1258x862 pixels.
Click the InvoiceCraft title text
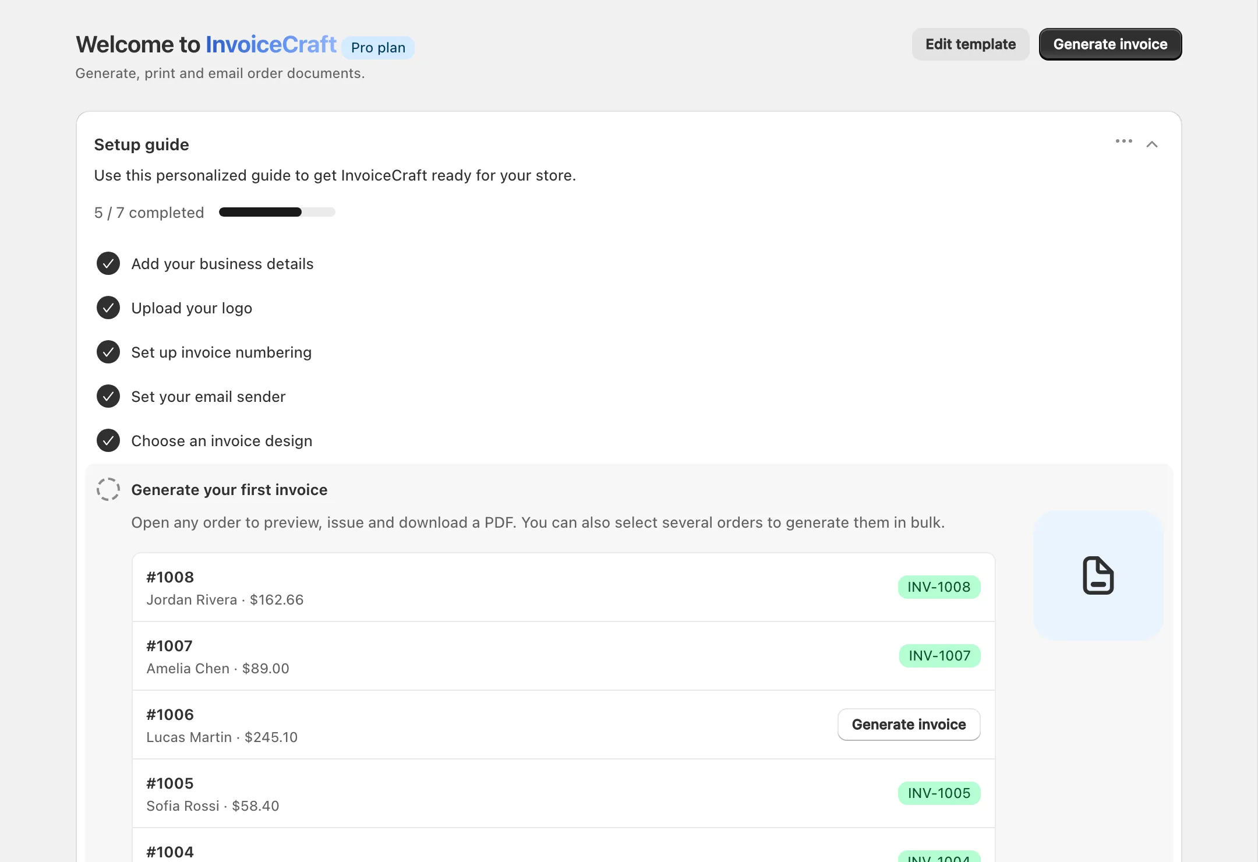click(271, 45)
